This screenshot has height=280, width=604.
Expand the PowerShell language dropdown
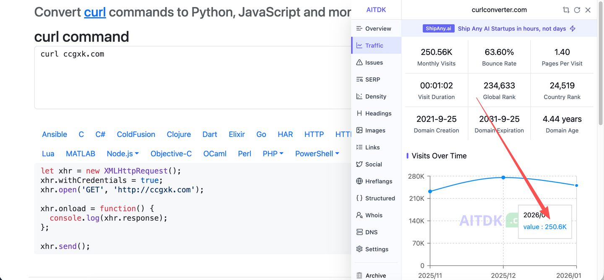pyautogui.click(x=317, y=154)
